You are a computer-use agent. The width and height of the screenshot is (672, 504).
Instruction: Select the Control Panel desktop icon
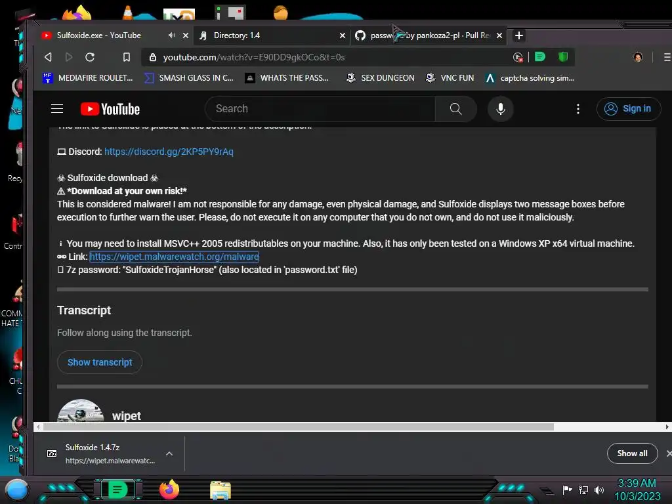[14, 230]
